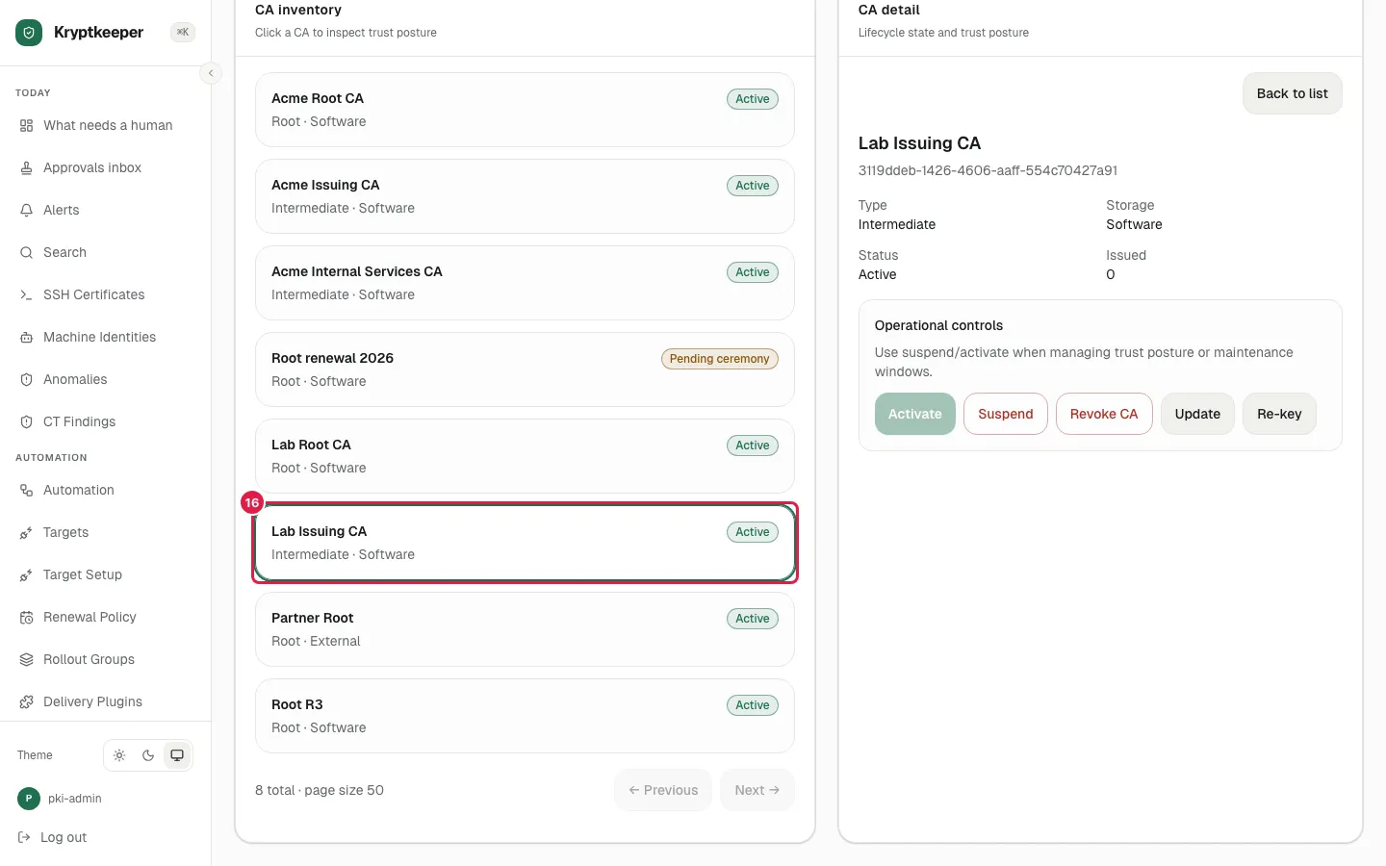Click the CT Findings shield icon
This screenshot has width=1386, height=866.
click(26, 422)
